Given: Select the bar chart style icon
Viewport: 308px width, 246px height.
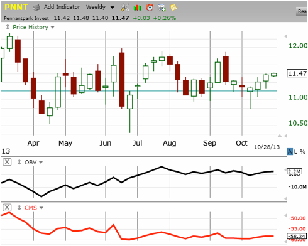Looking at the screenshot, I should point(137,8).
